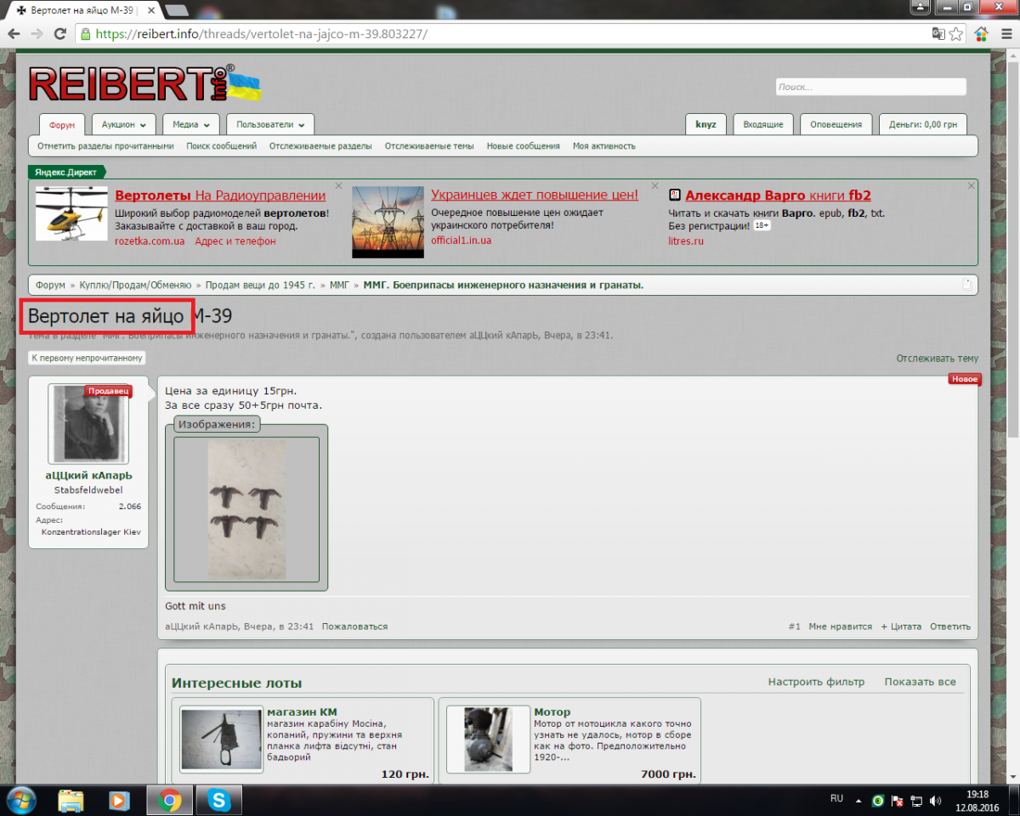Go to Продам вещи до 1945 г. breadcrumb

coord(261,285)
